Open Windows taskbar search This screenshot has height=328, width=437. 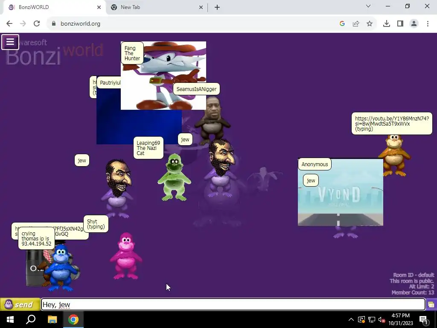31,319
